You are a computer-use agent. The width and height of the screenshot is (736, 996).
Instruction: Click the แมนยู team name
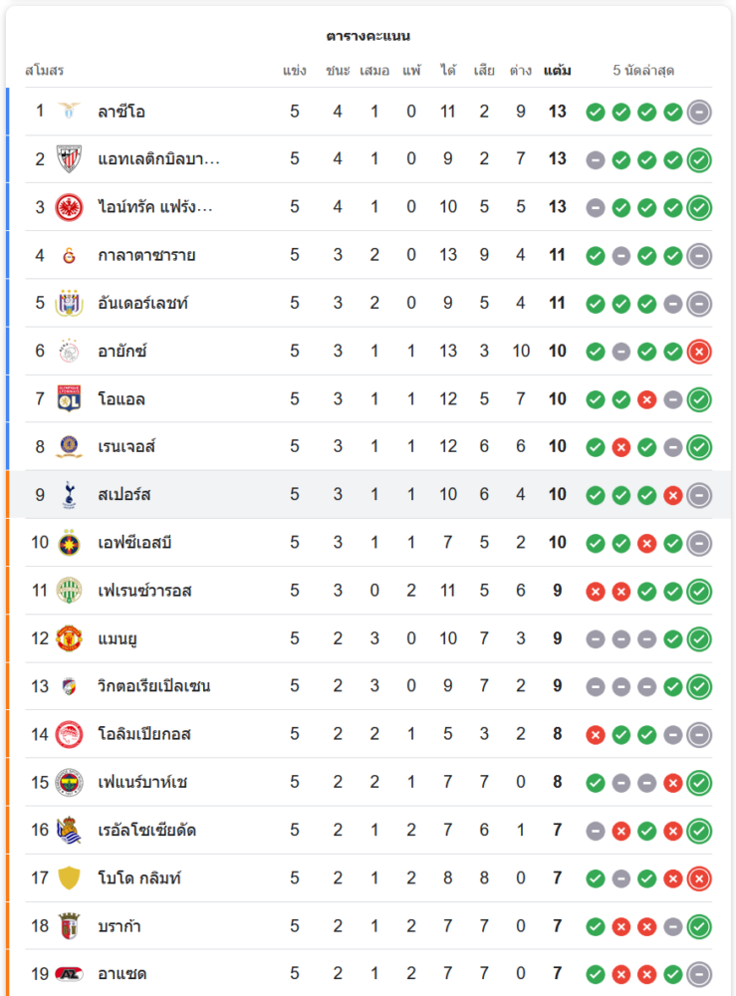(x=118, y=637)
